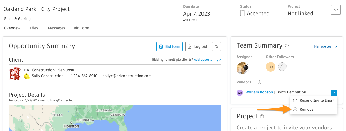This screenshot has height=131, width=346.
Task: Click the assigned user avatar
Action: (242, 68)
